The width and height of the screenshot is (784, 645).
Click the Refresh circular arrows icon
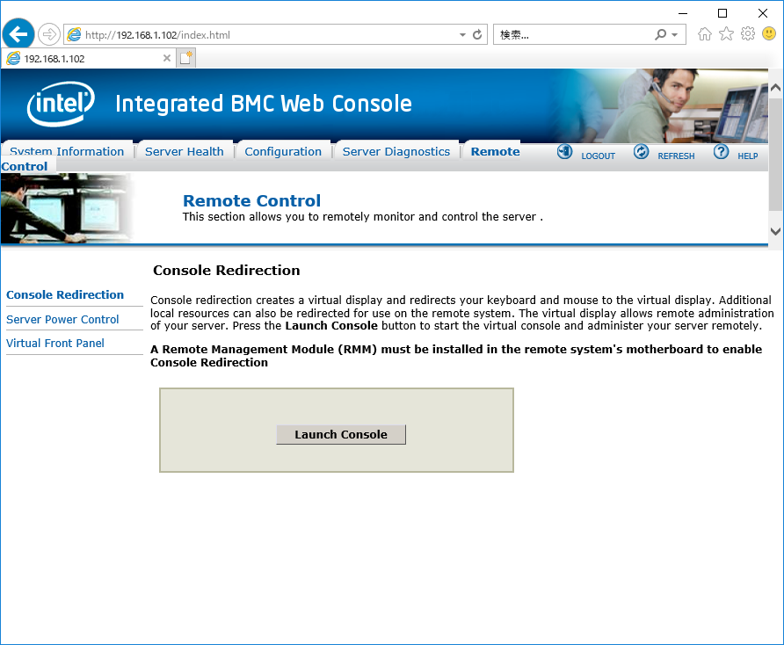(x=641, y=151)
